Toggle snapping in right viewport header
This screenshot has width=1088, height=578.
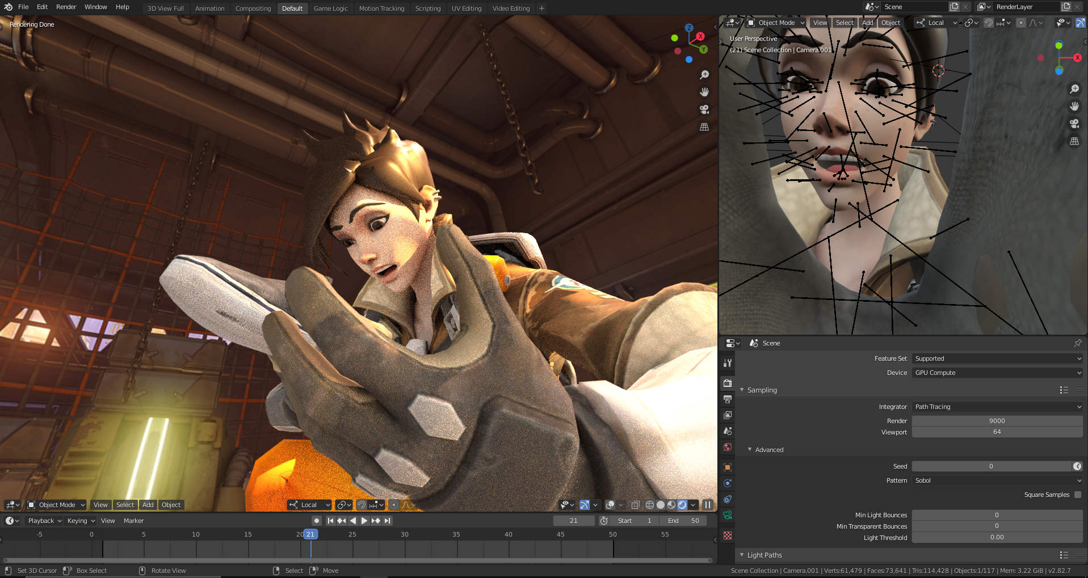989,23
